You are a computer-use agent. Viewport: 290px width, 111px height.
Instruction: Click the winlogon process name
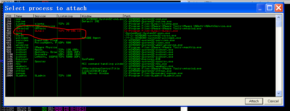[x=22, y=38]
